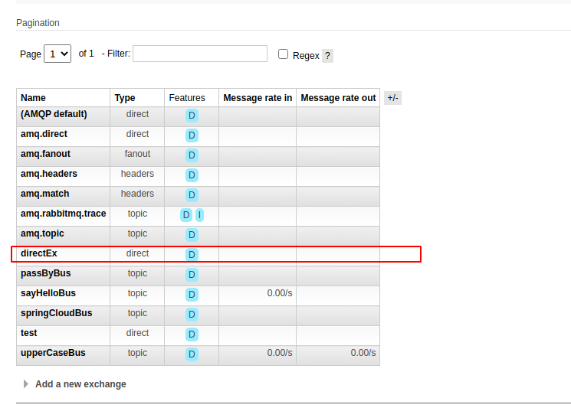Enable the Regex checkbox
The width and height of the screenshot is (571, 408).
pyautogui.click(x=283, y=54)
